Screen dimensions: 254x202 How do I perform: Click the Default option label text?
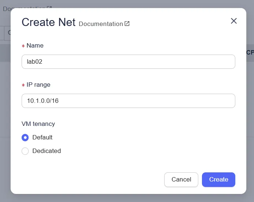tap(42, 137)
